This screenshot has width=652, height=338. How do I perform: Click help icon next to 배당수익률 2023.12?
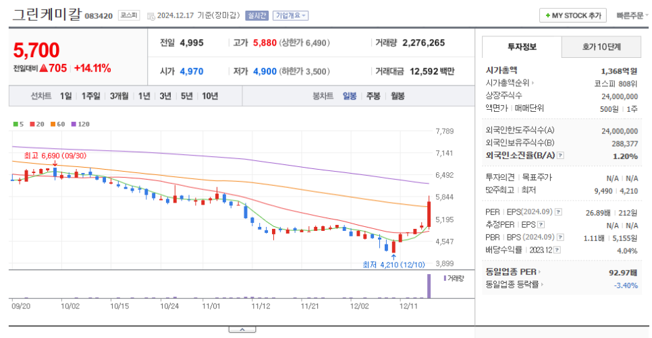558,250
